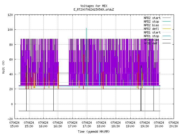Click the x-axis tick 070624 20:30
Viewport: 179px width, 134px height.
click(173, 125)
